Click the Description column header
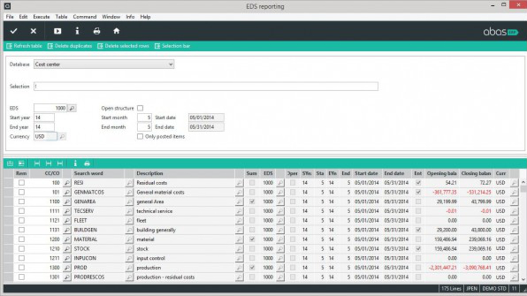 184,174
